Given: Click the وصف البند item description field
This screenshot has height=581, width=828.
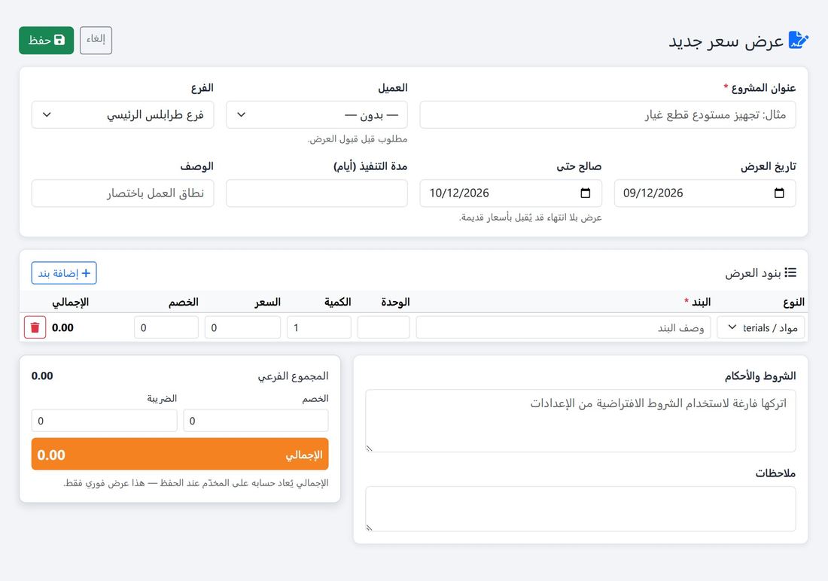Looking at the screenshot, I should click(x=563, y=327).
